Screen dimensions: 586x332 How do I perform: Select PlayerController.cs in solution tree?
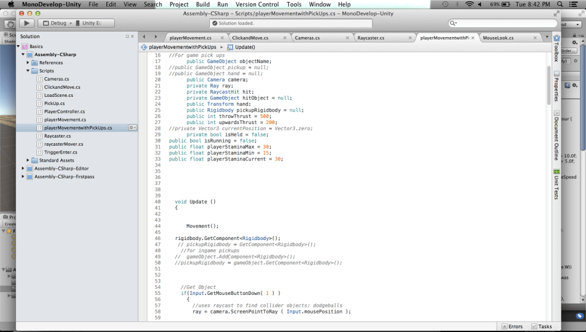click(x=64, y=112)
